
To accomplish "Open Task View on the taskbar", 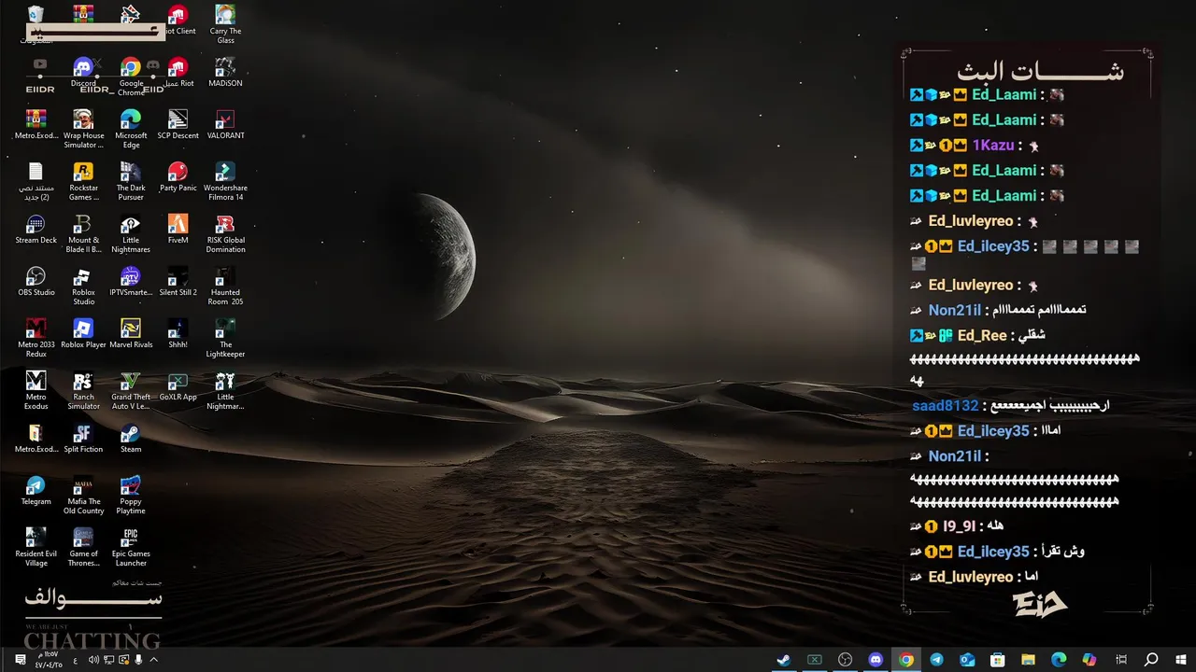I will (x=1121, y=660).
